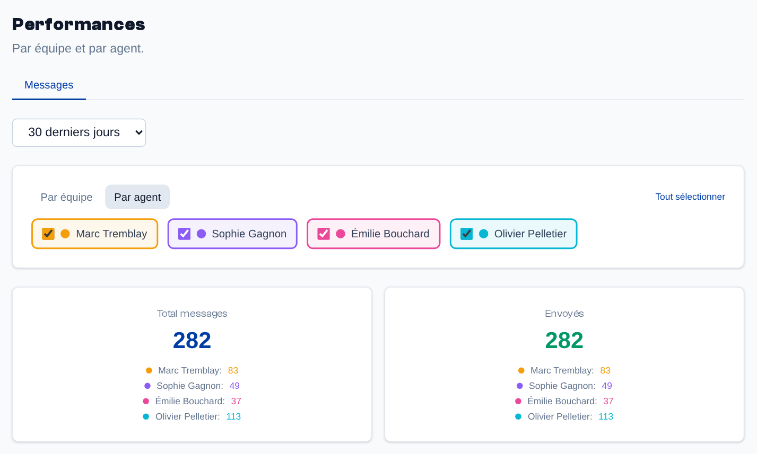Click the Total messages 282 figure
Viewport: 757px width, 454px height.
192,340
